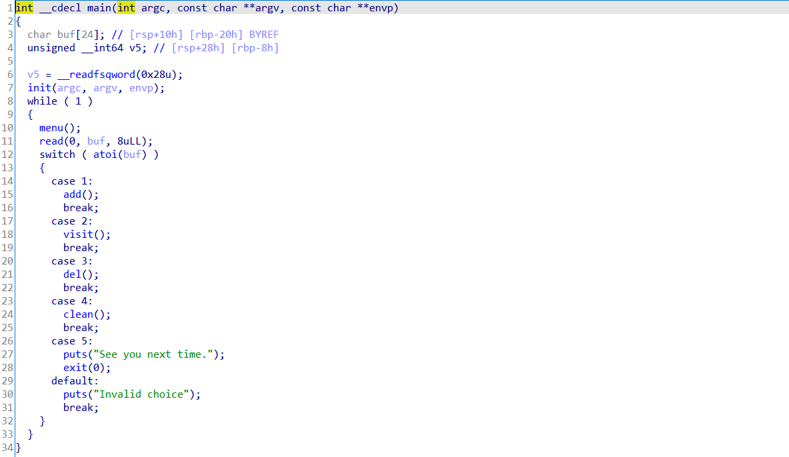Click the "__cdecl" calling convention keyword
Viewport: 789px width, 457px height.
pos(61,8)
